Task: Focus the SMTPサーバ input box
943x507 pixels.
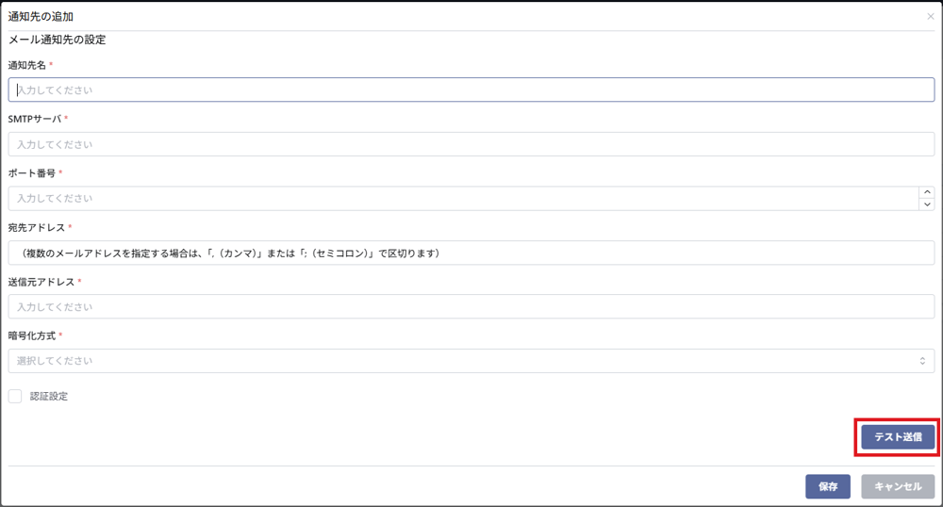Action: pyautogui.click(x=471, y=144)
